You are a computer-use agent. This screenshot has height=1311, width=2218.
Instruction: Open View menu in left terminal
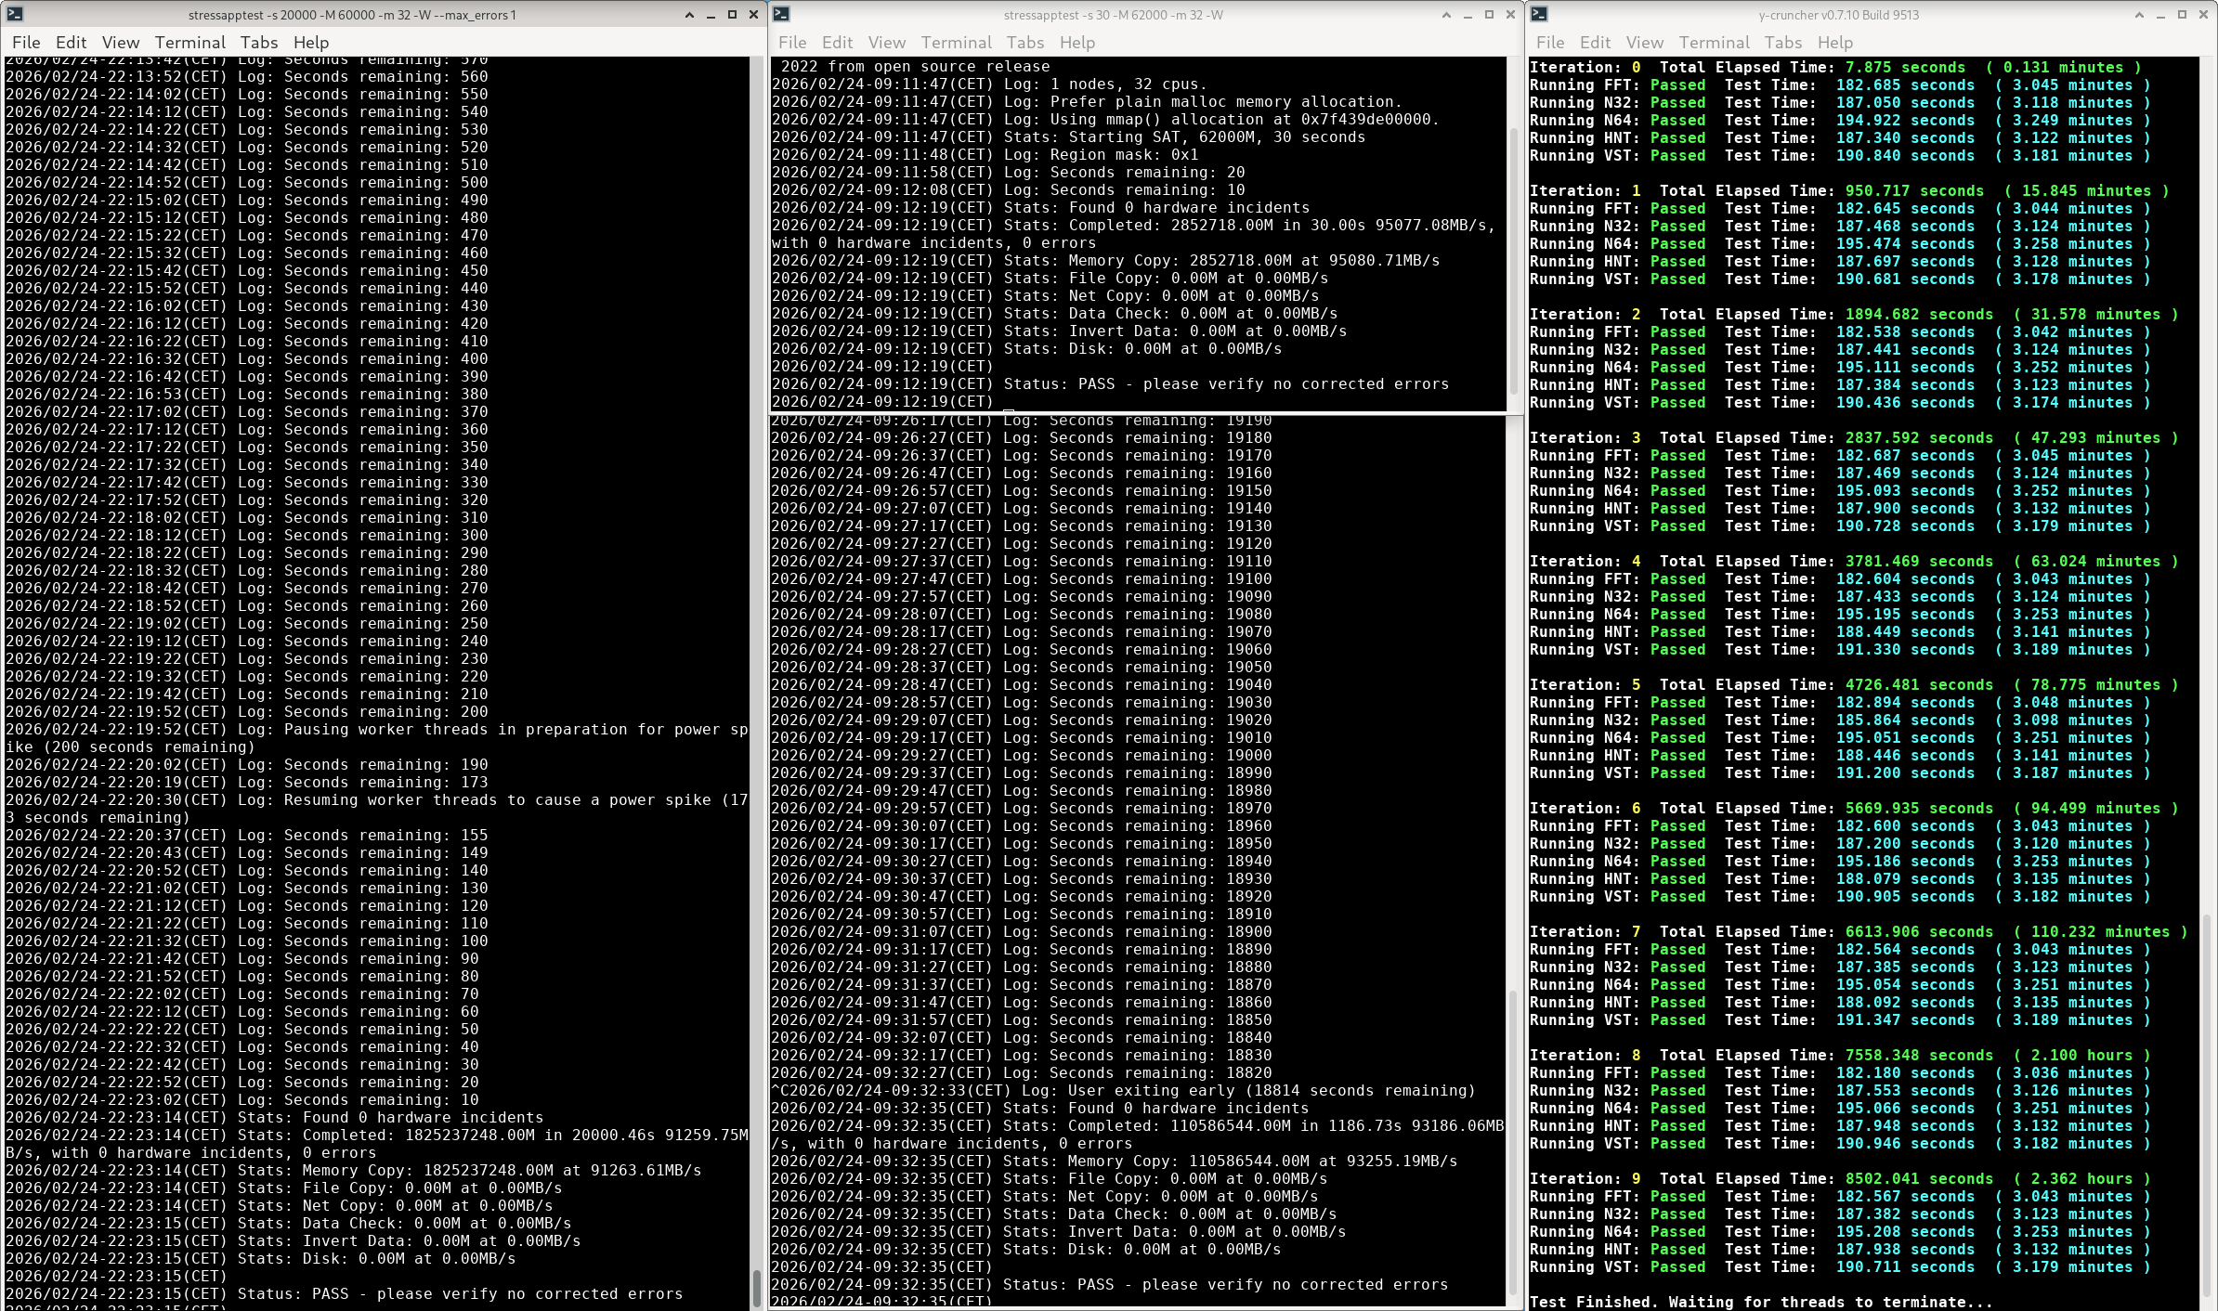coord(120,43)
